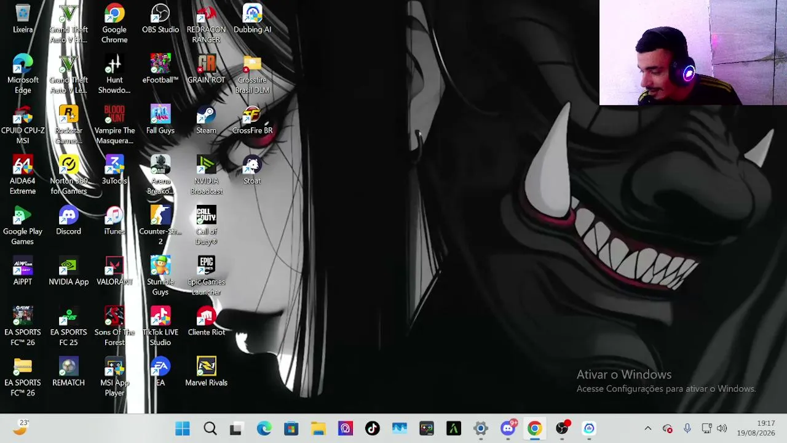Launch EA SPORTS FC 26 game icon

click(23, 327)
